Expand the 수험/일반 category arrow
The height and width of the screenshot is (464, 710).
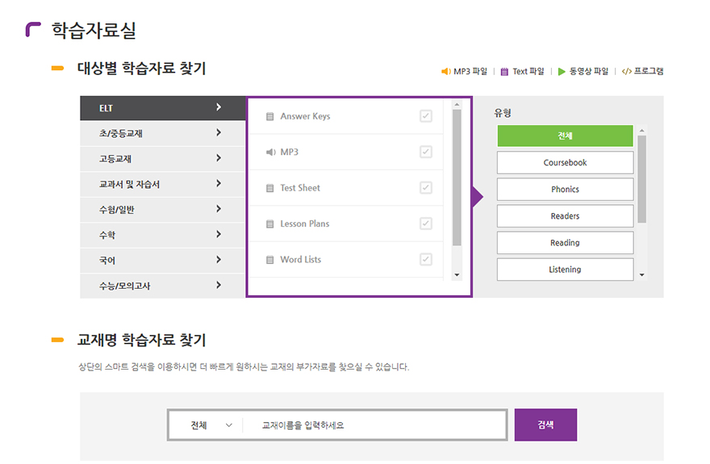(219, 208)
